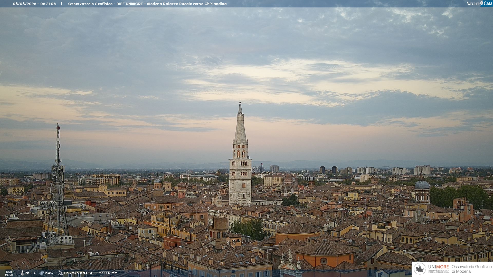The image size is (493, 277).
Task: Click the humidity water drops icon
Action: point(42,273)
